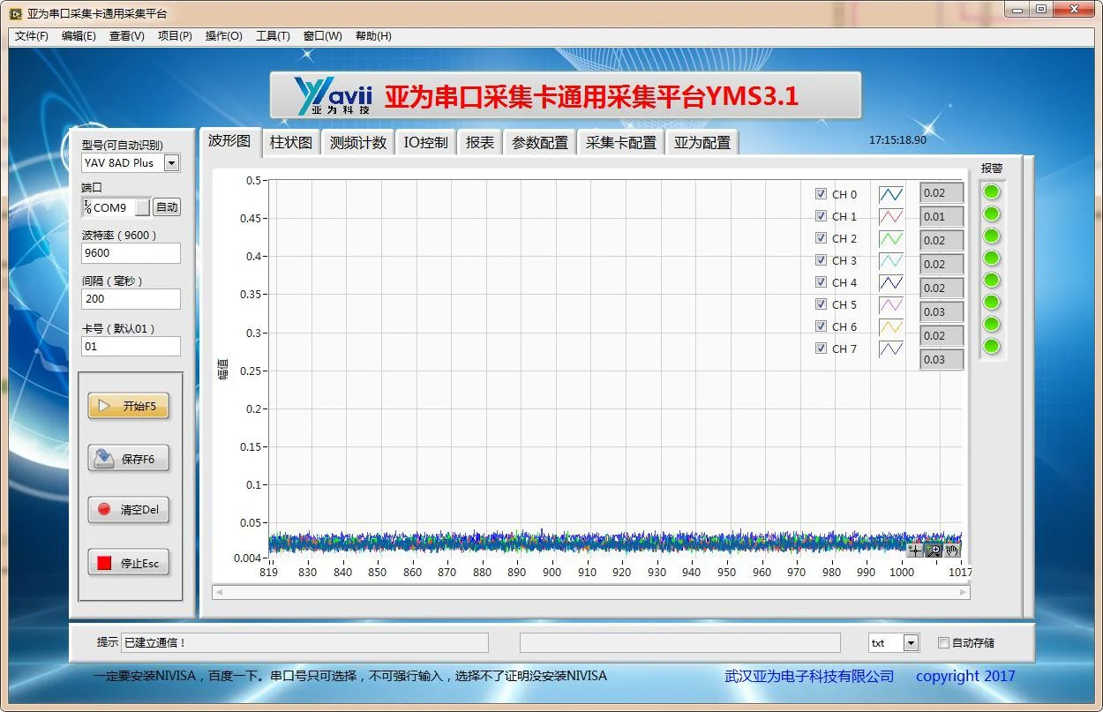Uncheck the CH 7 channel checkbox
The height and width of the screenshot is (712, 1103).
click(822, 349)
